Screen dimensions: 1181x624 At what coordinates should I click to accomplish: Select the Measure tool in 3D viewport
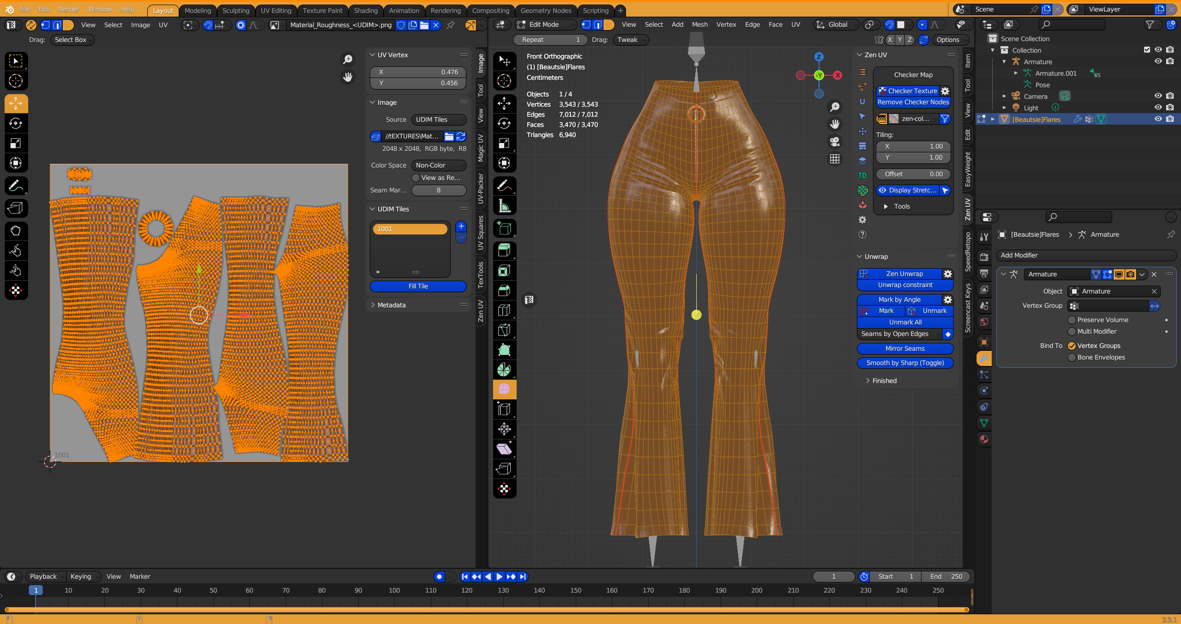click(x=504, y=206)
